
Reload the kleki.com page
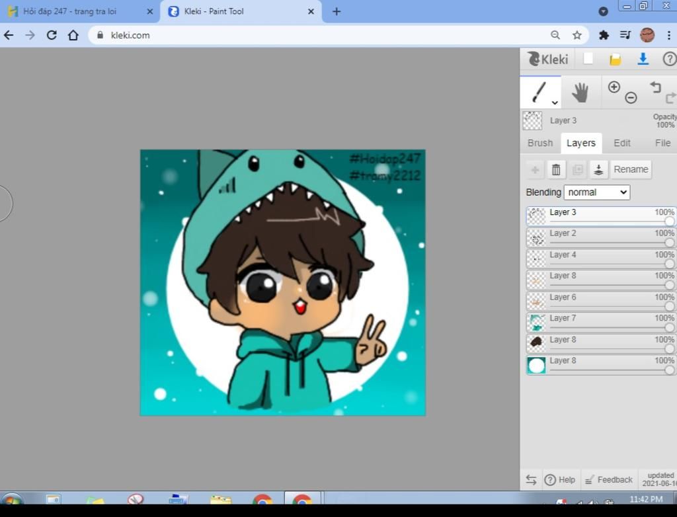[52, 35]
